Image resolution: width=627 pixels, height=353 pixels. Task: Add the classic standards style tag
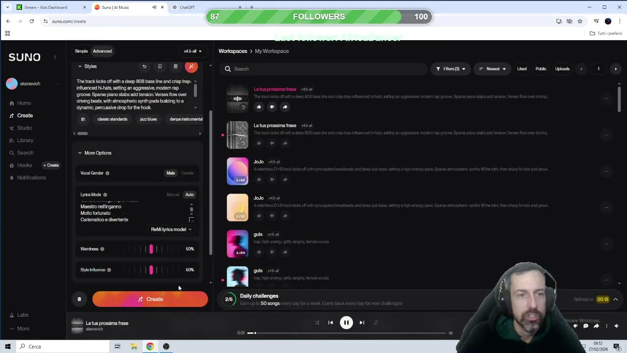[112, 119]
